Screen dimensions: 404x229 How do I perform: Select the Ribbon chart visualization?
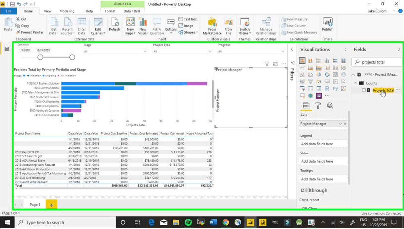tap(344, 68)
